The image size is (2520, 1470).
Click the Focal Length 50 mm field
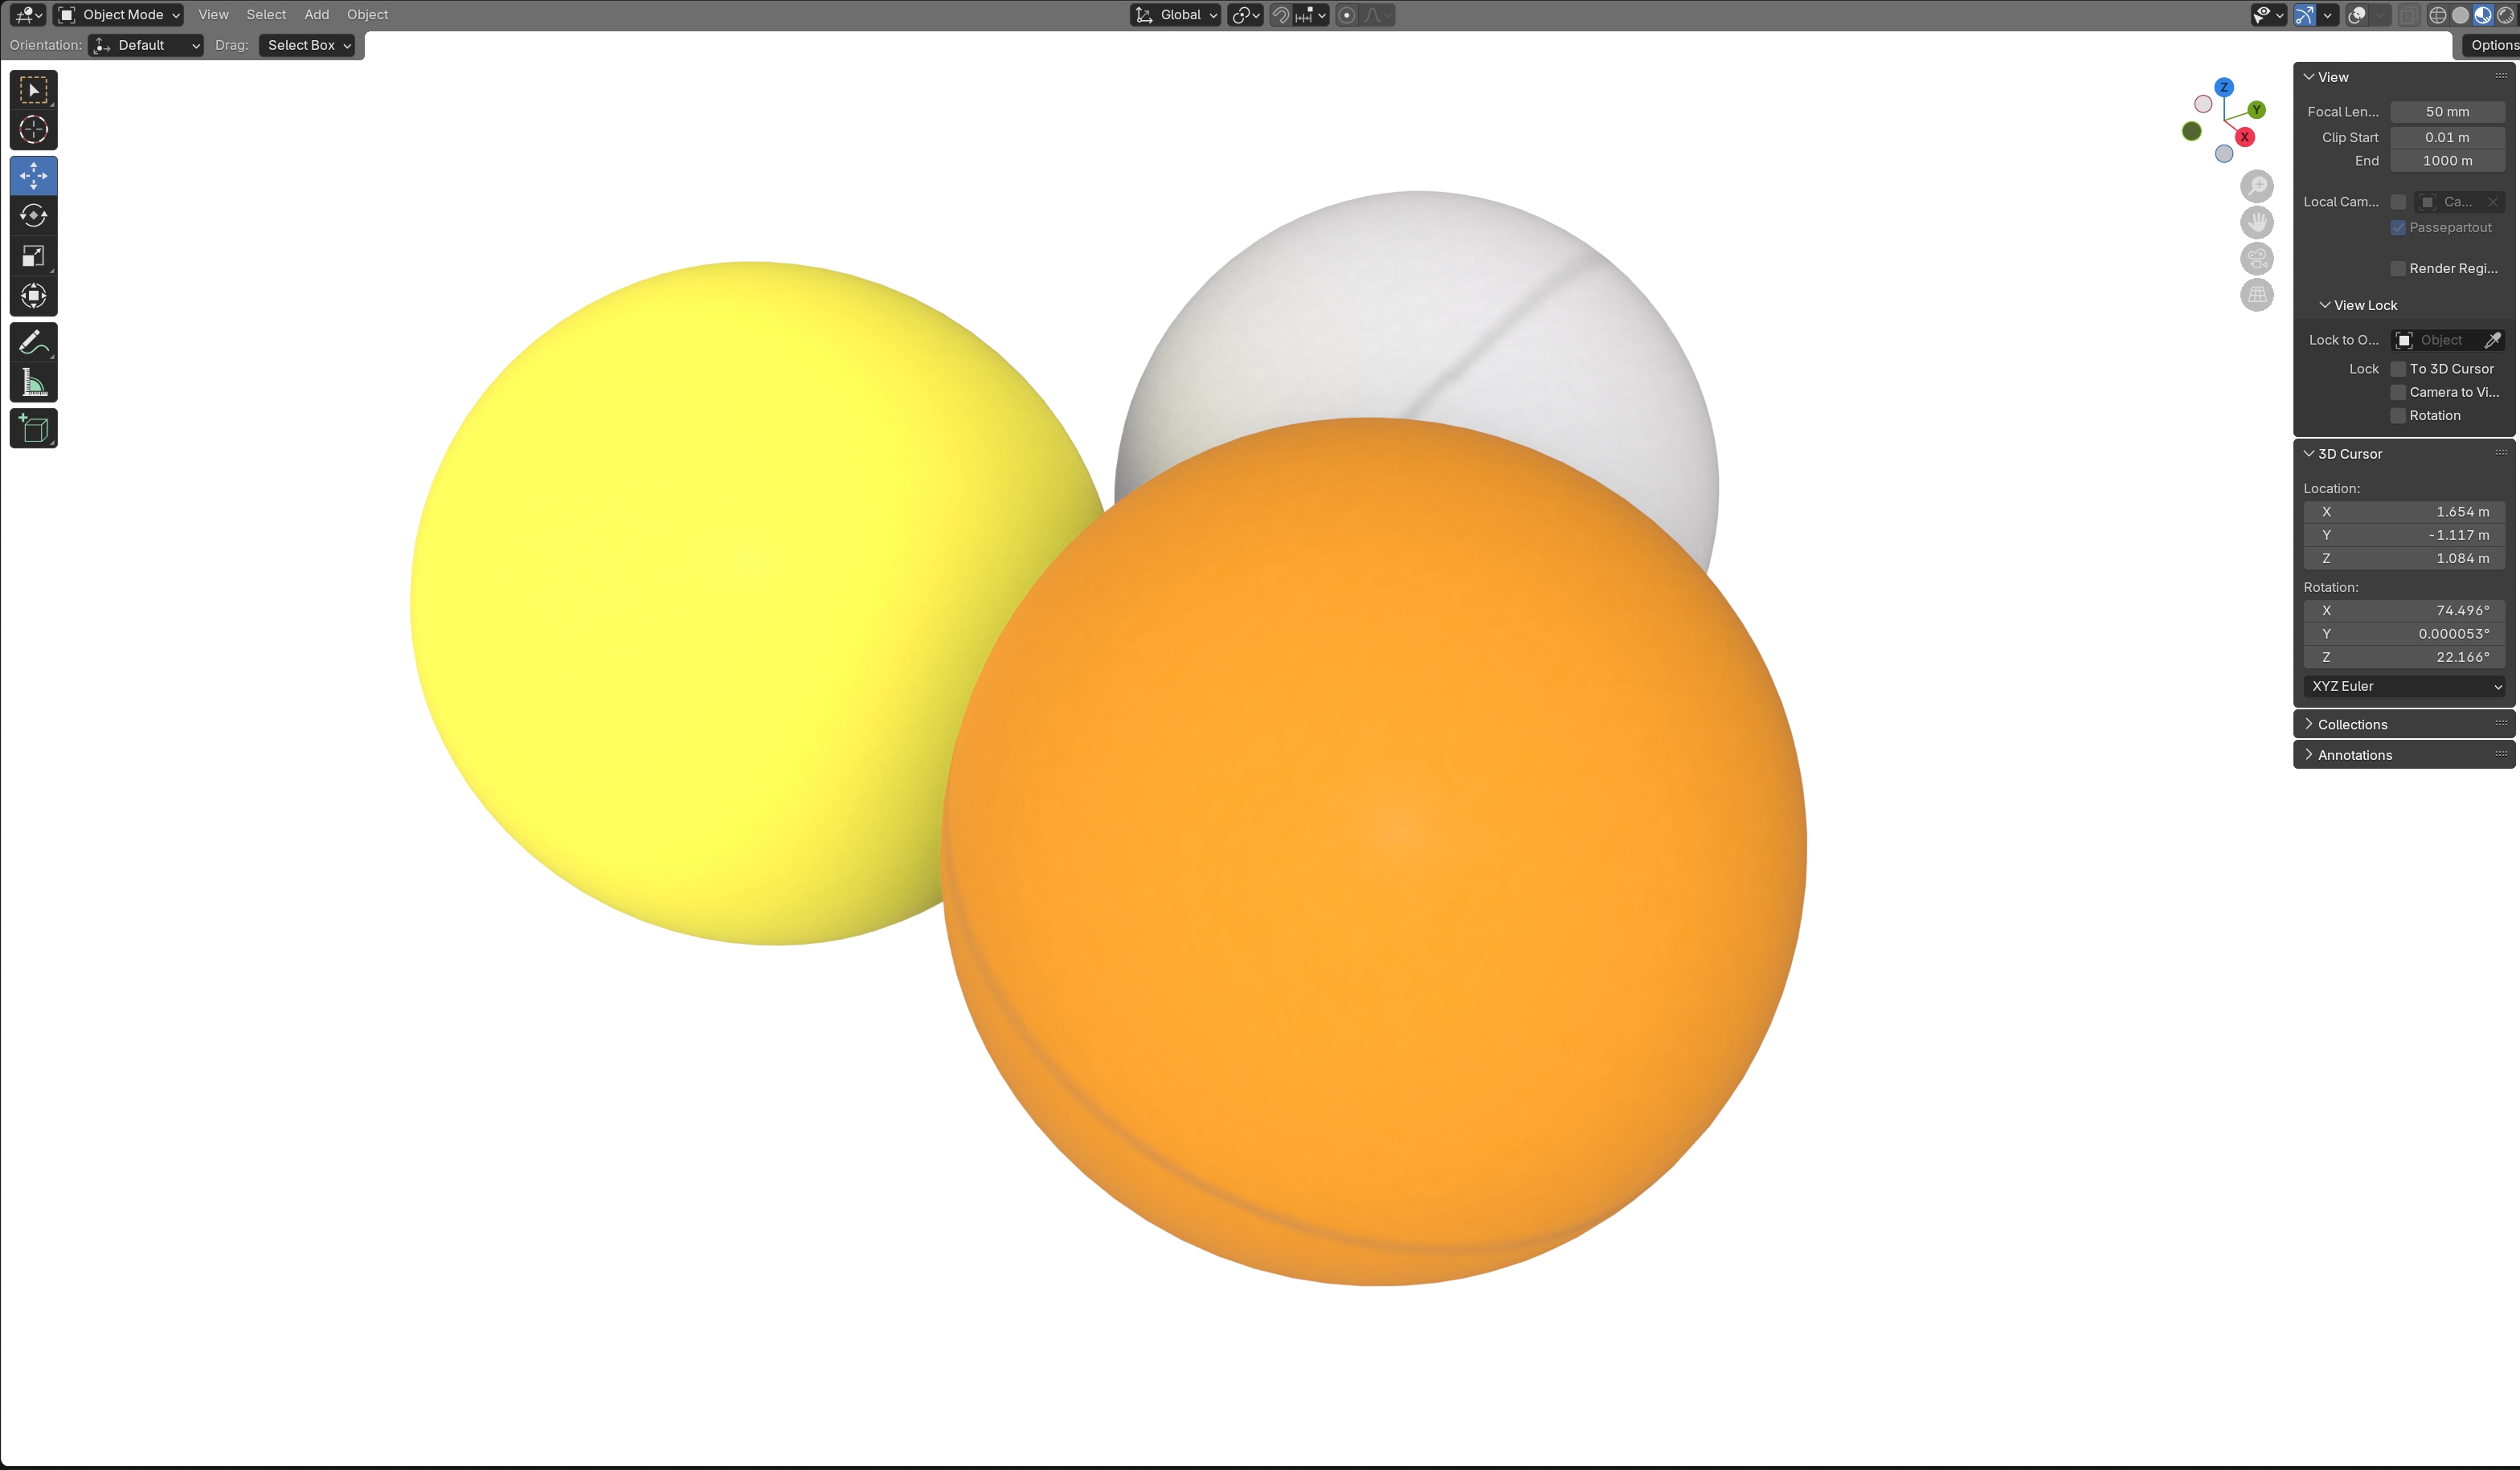[x=2446, y=112]
